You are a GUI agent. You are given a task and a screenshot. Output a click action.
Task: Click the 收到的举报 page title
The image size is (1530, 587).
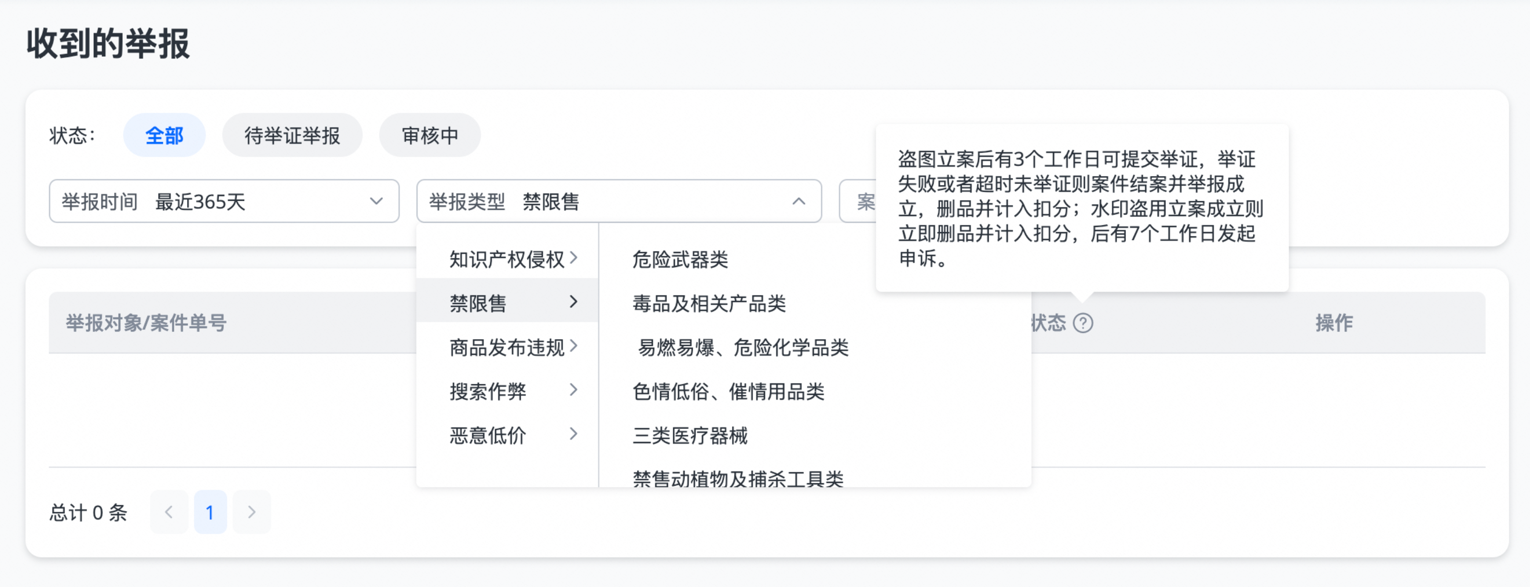tap(108, 43)
